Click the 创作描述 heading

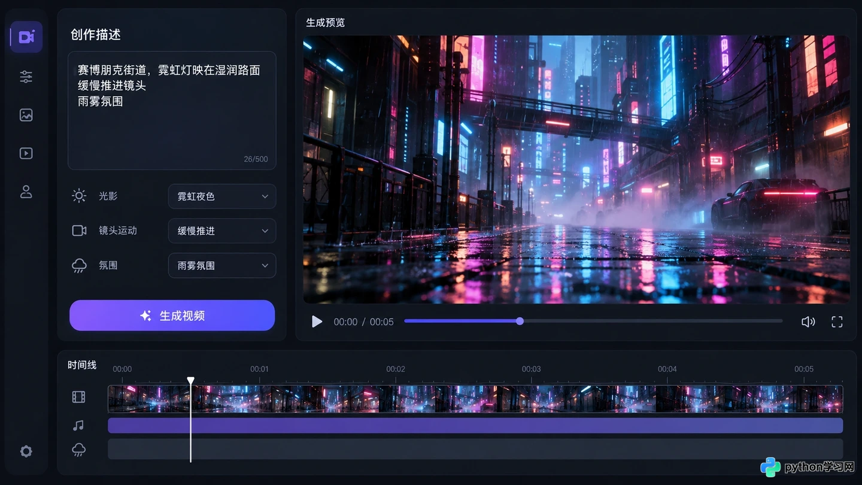[96, 35]
